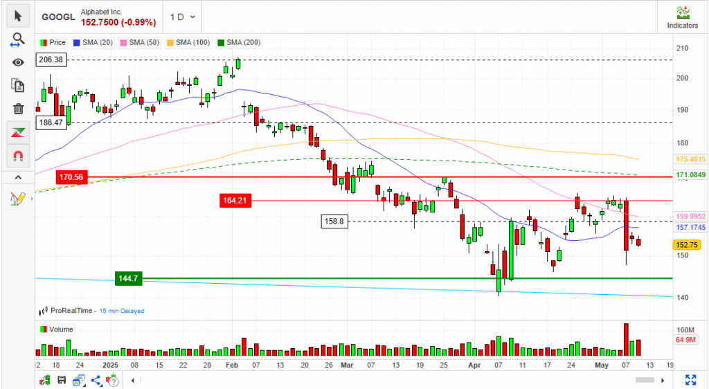Image resolution: width=709 pixels, height=389 pixels.
Task: Click the 15 min Delayed link
Action: (122, 311)
